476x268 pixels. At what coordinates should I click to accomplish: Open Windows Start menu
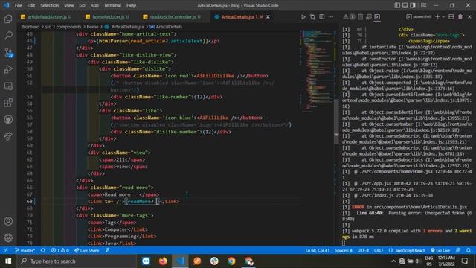[x=8, y=261]
